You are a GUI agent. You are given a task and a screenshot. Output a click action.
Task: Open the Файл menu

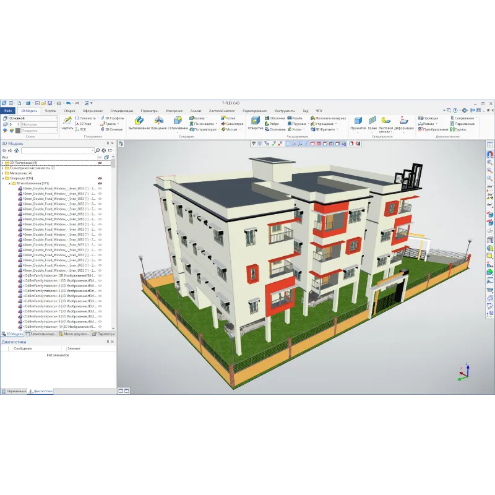(7, 110)
